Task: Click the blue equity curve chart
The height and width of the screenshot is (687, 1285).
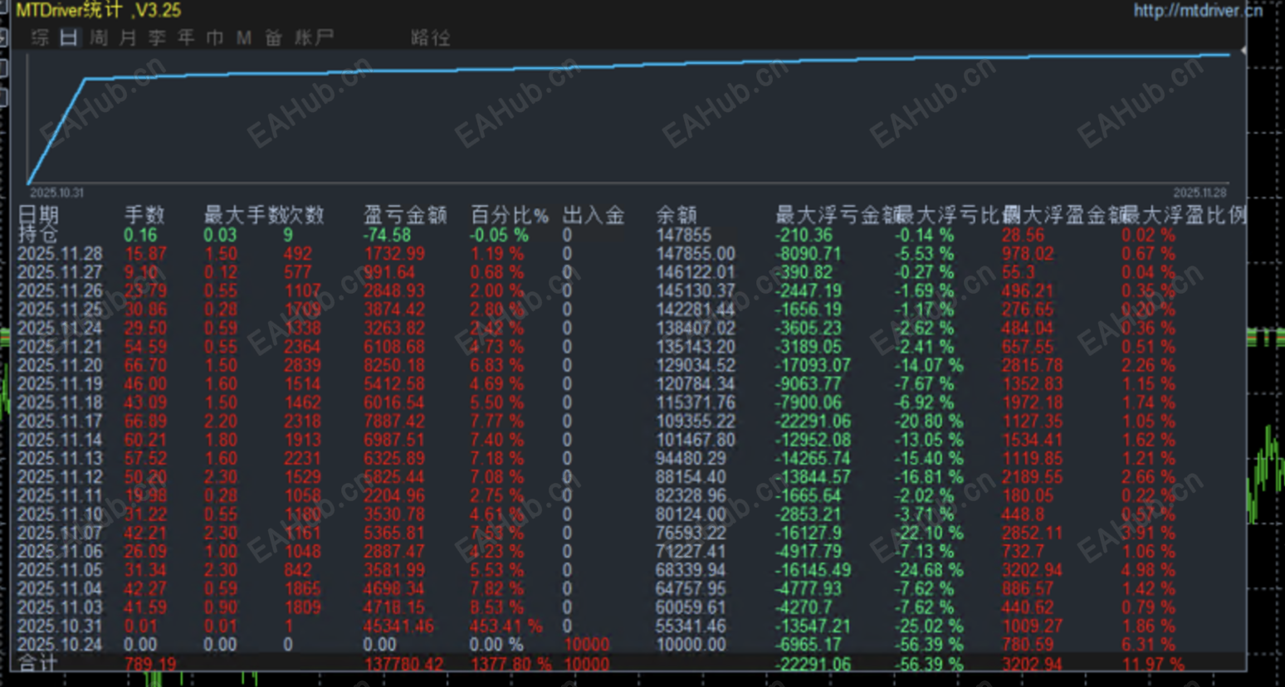Action: pyautogui.click(x=628, y=118)
